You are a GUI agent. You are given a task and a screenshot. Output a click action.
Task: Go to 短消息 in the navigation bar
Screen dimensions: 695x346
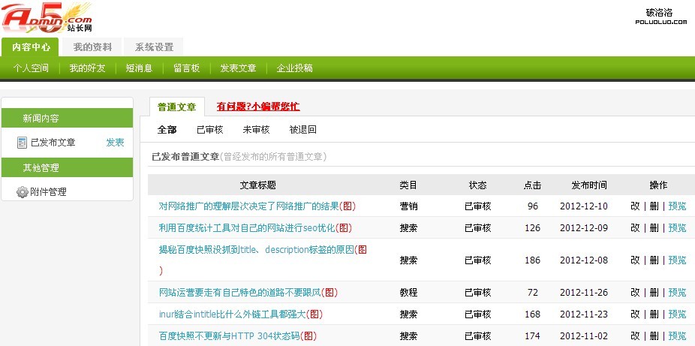coord(139,68)
